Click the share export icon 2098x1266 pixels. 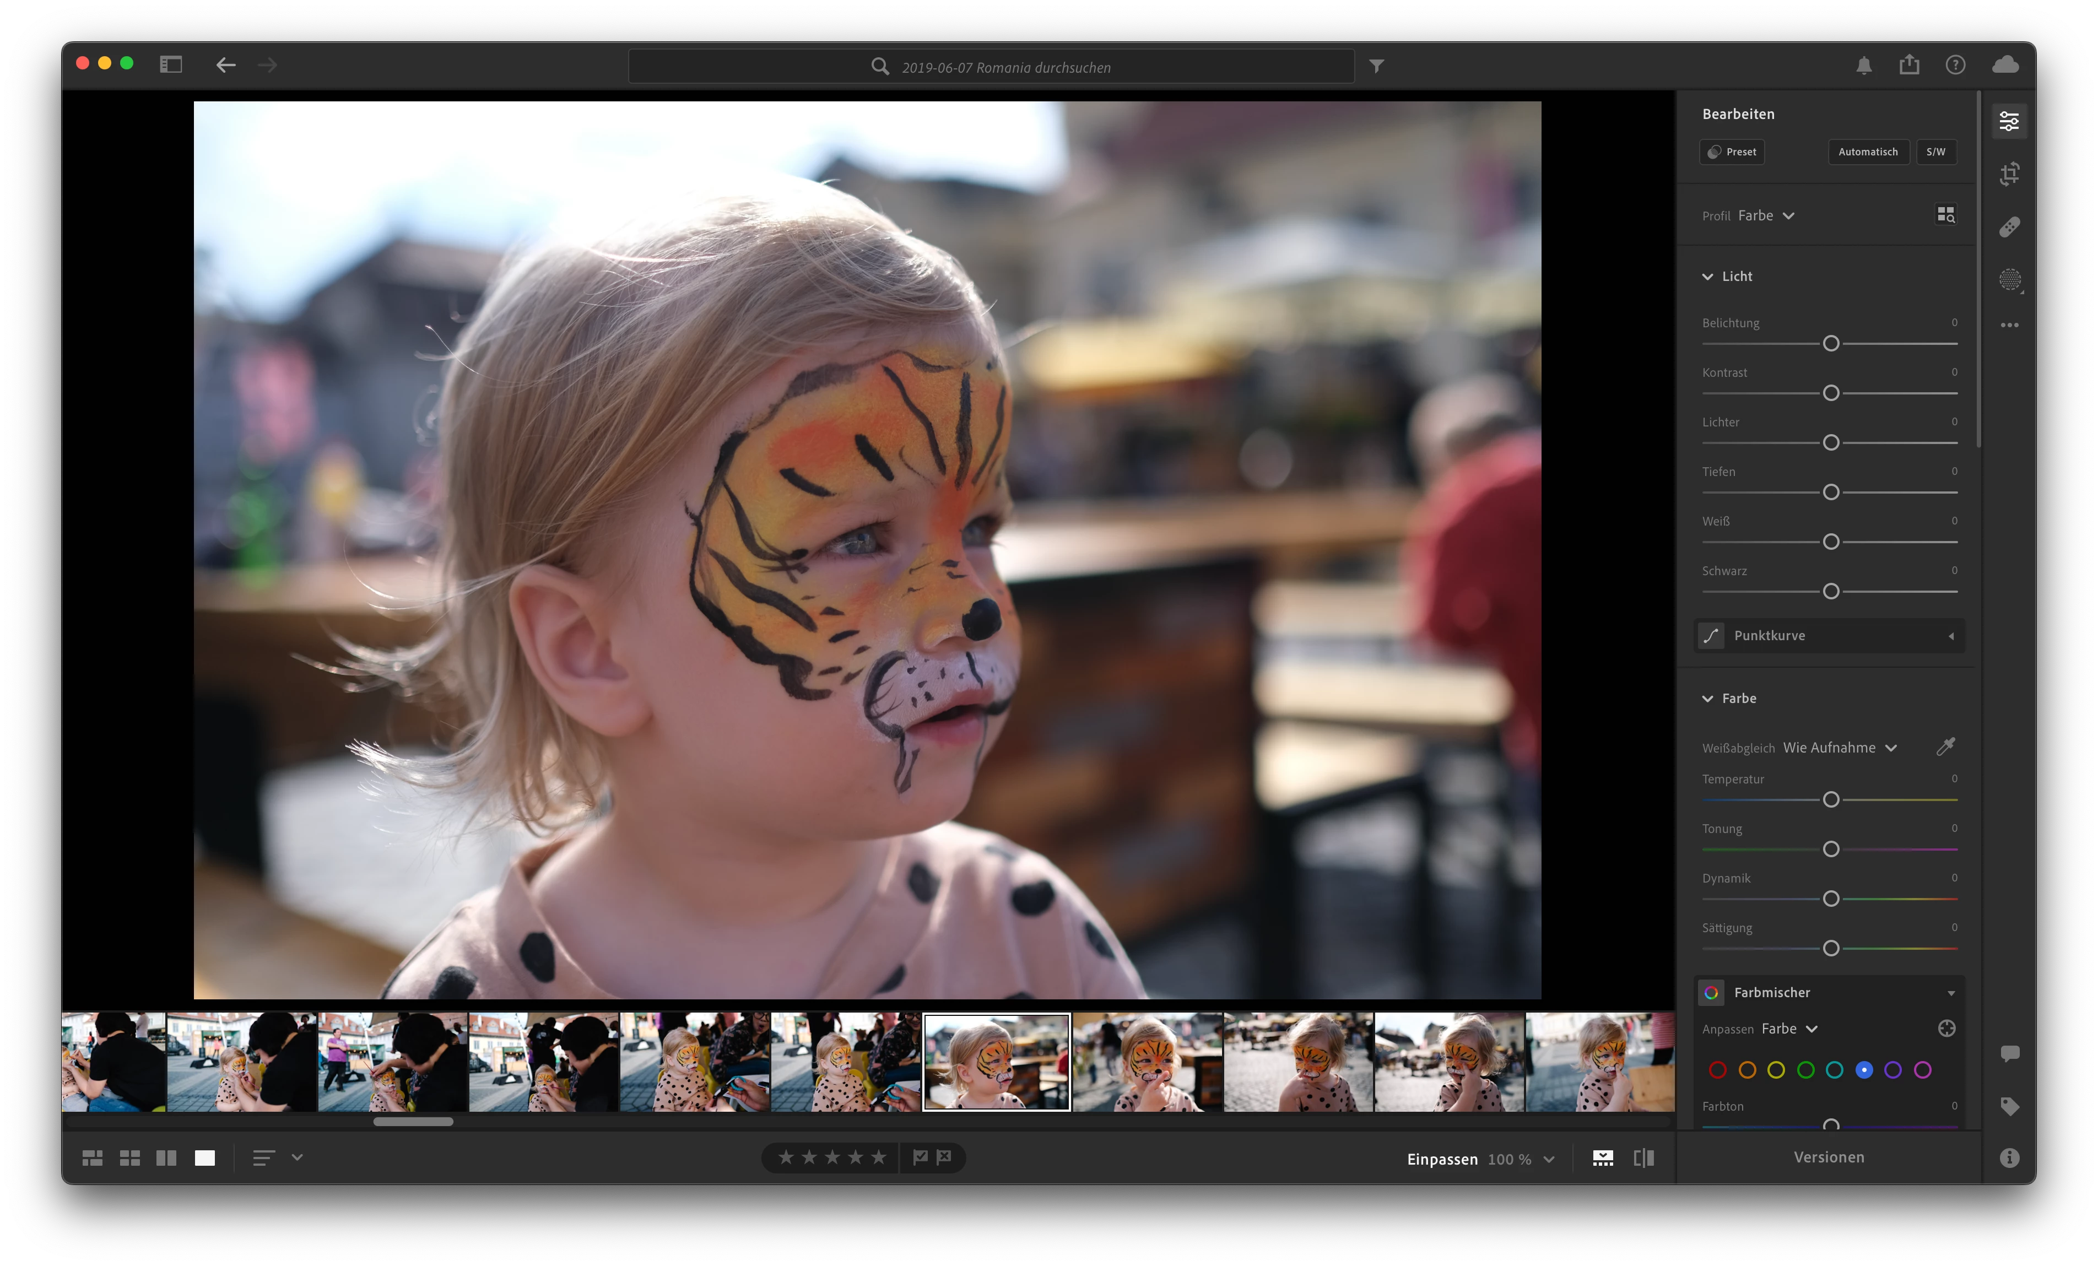(1909, 66)
